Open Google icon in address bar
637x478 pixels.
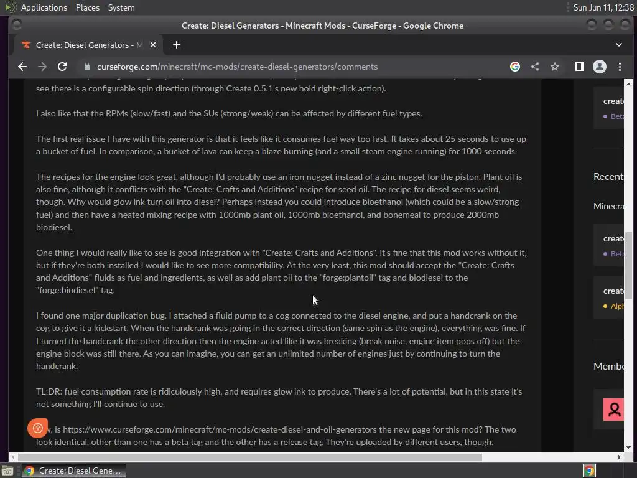click(514, 67)
